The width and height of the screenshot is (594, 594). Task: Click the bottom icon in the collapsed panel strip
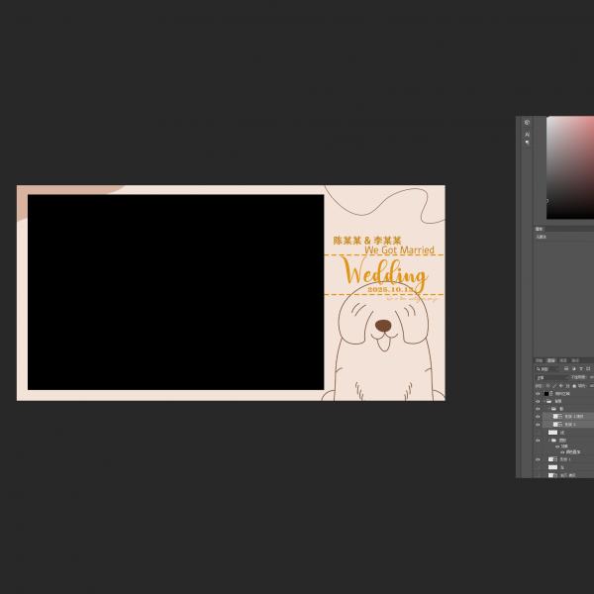point(527,144)
